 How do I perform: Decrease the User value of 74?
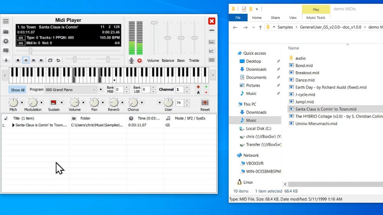coord(187,105)
